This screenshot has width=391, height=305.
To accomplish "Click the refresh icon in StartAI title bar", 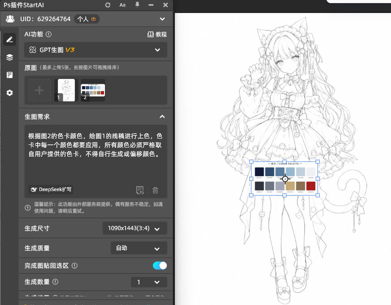I will pos(108,5).
